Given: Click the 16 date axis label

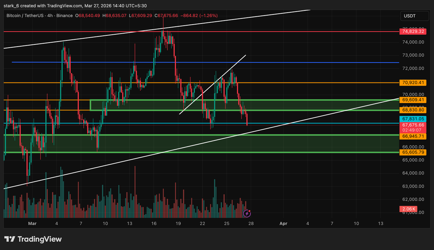Looking at the screenshot, I should (x=154, y=224).
